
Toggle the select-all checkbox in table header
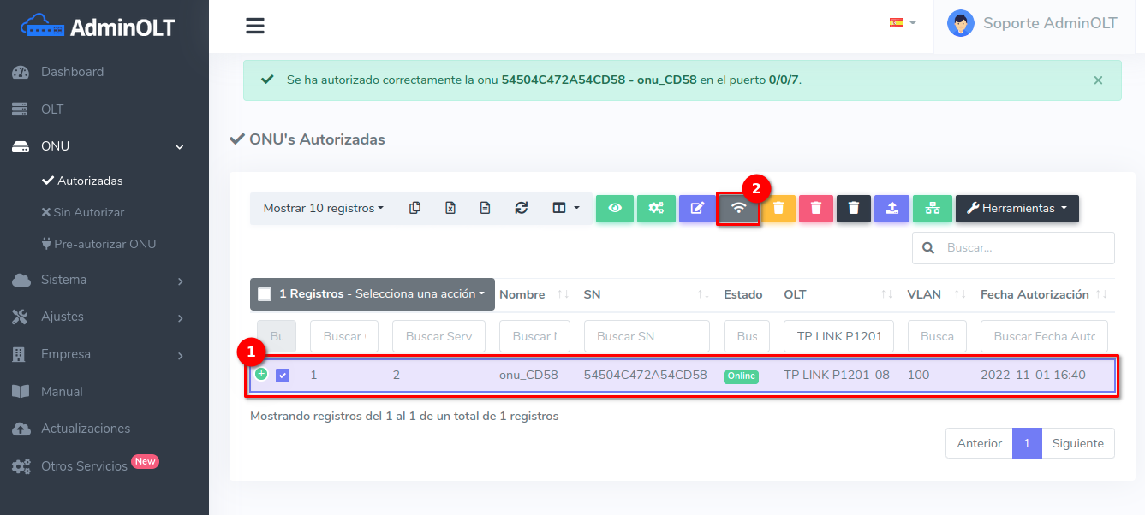pyautogui.click(x=265, y=294)
